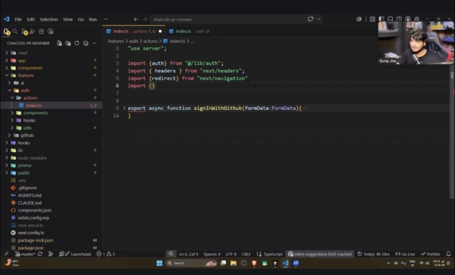Toggle the Secondary Side Bar layout button
The image size is (455, 275).
pyautogui.click(x=399, y=19)
